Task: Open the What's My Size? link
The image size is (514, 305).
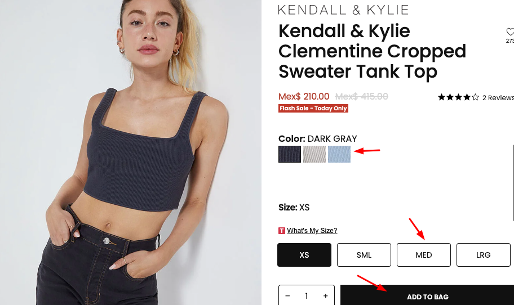Action: (312, 231)
